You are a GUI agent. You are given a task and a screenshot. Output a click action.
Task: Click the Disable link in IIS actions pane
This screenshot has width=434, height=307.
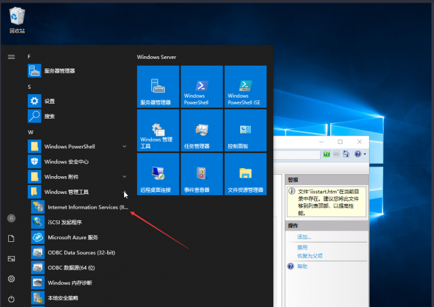pos(302,247)
